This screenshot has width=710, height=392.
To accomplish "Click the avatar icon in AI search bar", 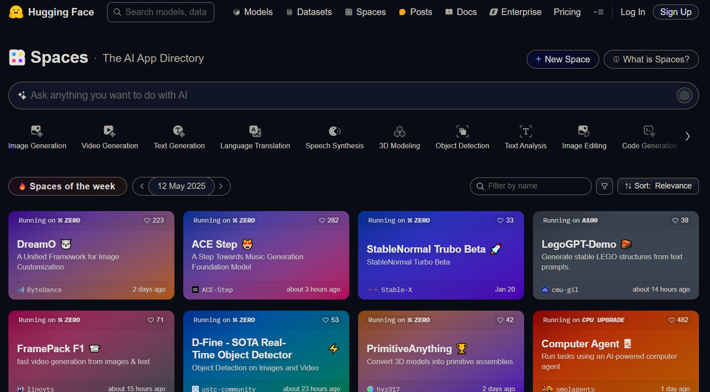I will pos(684,95).
